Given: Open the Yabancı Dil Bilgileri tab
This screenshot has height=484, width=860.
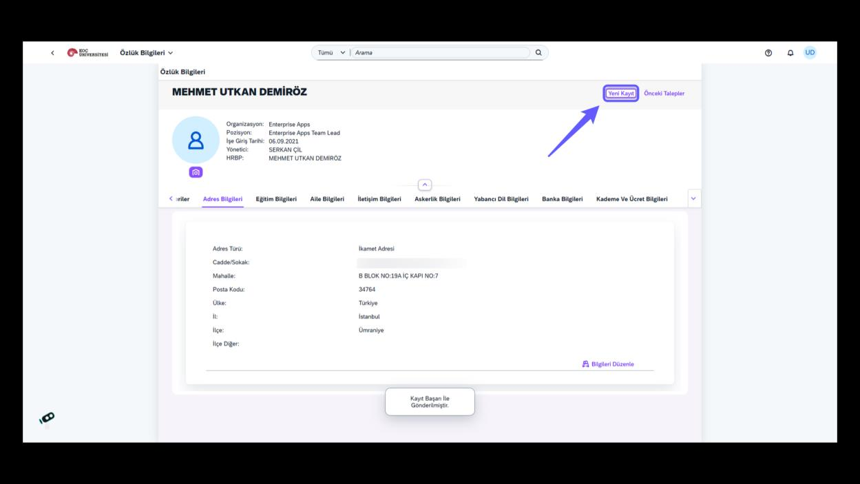Looking at the screenshot, I should [x=501, y=199].
